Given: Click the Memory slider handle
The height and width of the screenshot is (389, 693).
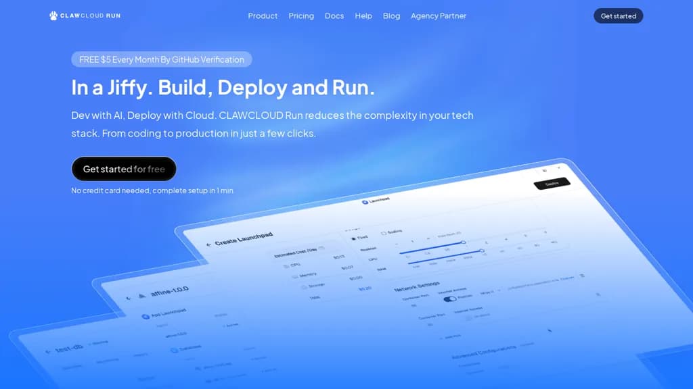Looking at the screenshot, I should click(482, 251).
